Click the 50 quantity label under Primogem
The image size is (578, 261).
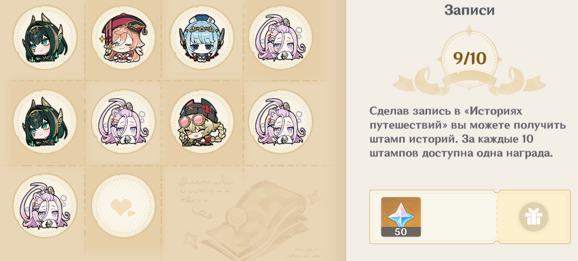click(x=401, y=232)
